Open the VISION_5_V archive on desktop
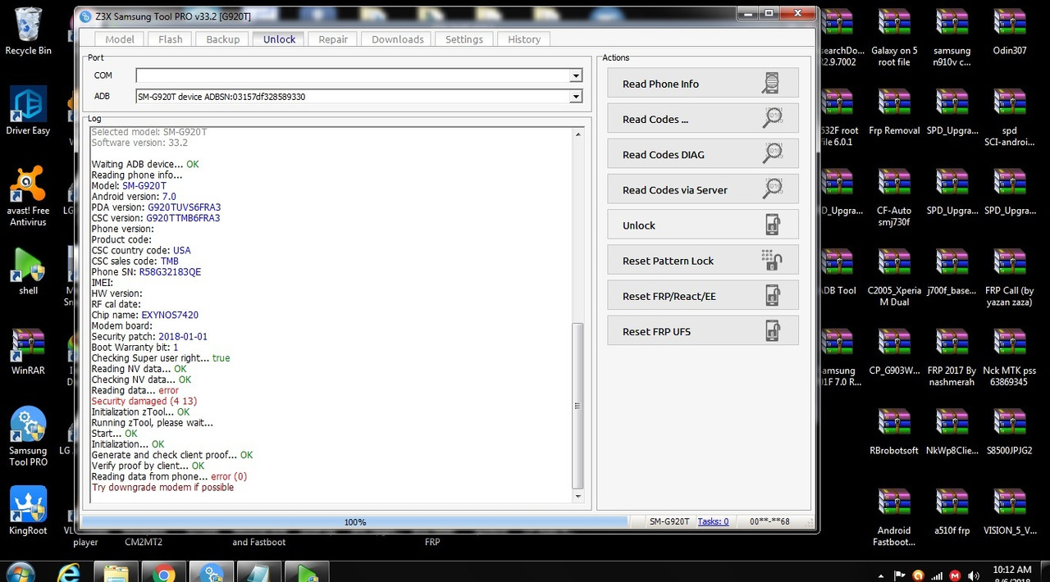Image resolution: width=1050 pixels, height=582 pixels. click(1009, 512)
